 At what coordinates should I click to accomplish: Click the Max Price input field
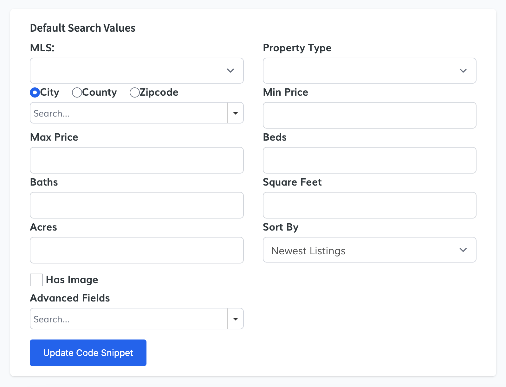coord(137,160)
